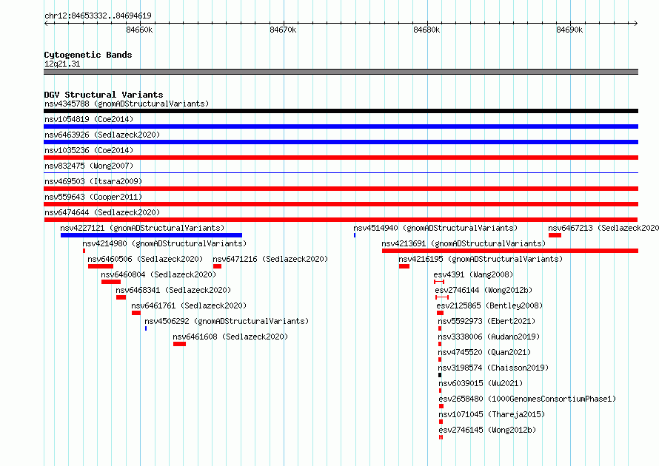Open nsv5592973 (Ebert2021) label
The height and width of the screenshot is (466, 659).
pos(486,321)
